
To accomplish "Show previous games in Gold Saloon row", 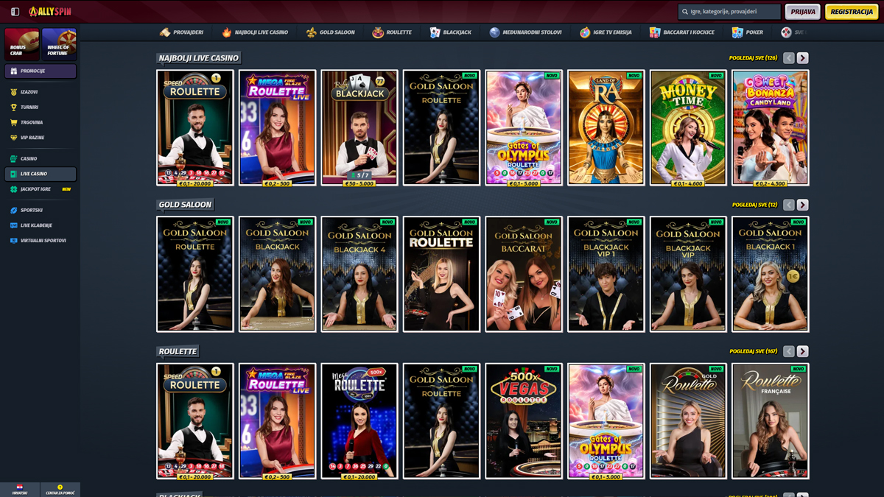I will [x=789, y=205].
